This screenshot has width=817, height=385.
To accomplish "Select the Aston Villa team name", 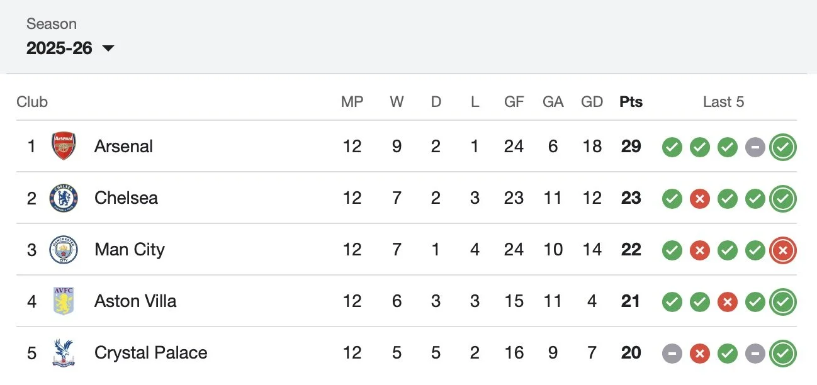I will pos(135,301).
